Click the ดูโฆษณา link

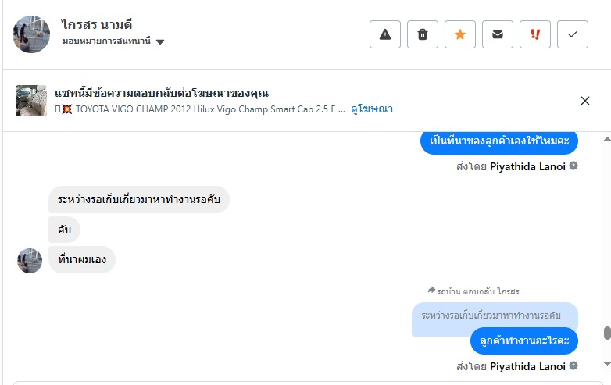[372, 109]
